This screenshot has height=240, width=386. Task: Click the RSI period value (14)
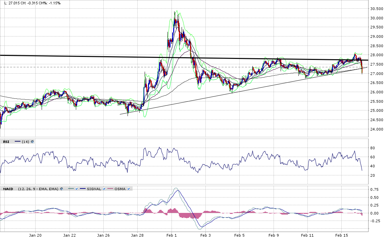click(26, 142)
